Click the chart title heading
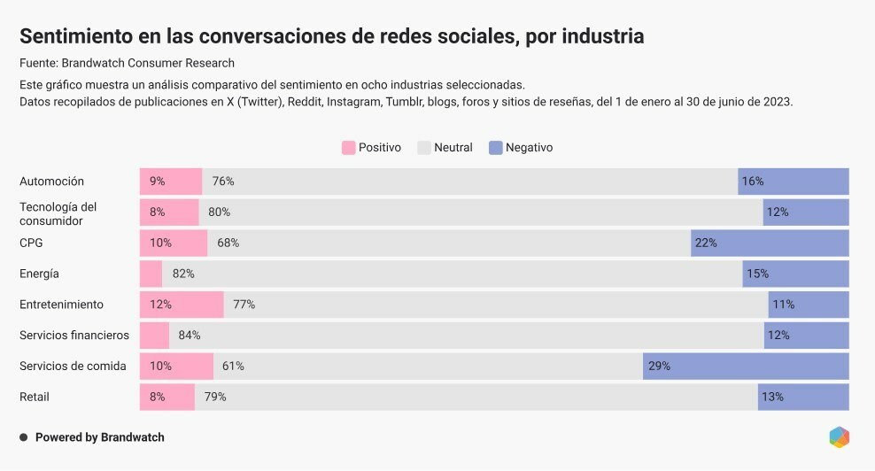This screenshot has width=875, height=471. [331, 36]
